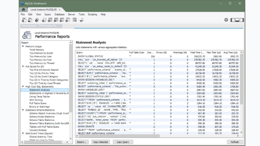Toggle the left sidebar panel visibility
The image size is (260, 146).
233,20
